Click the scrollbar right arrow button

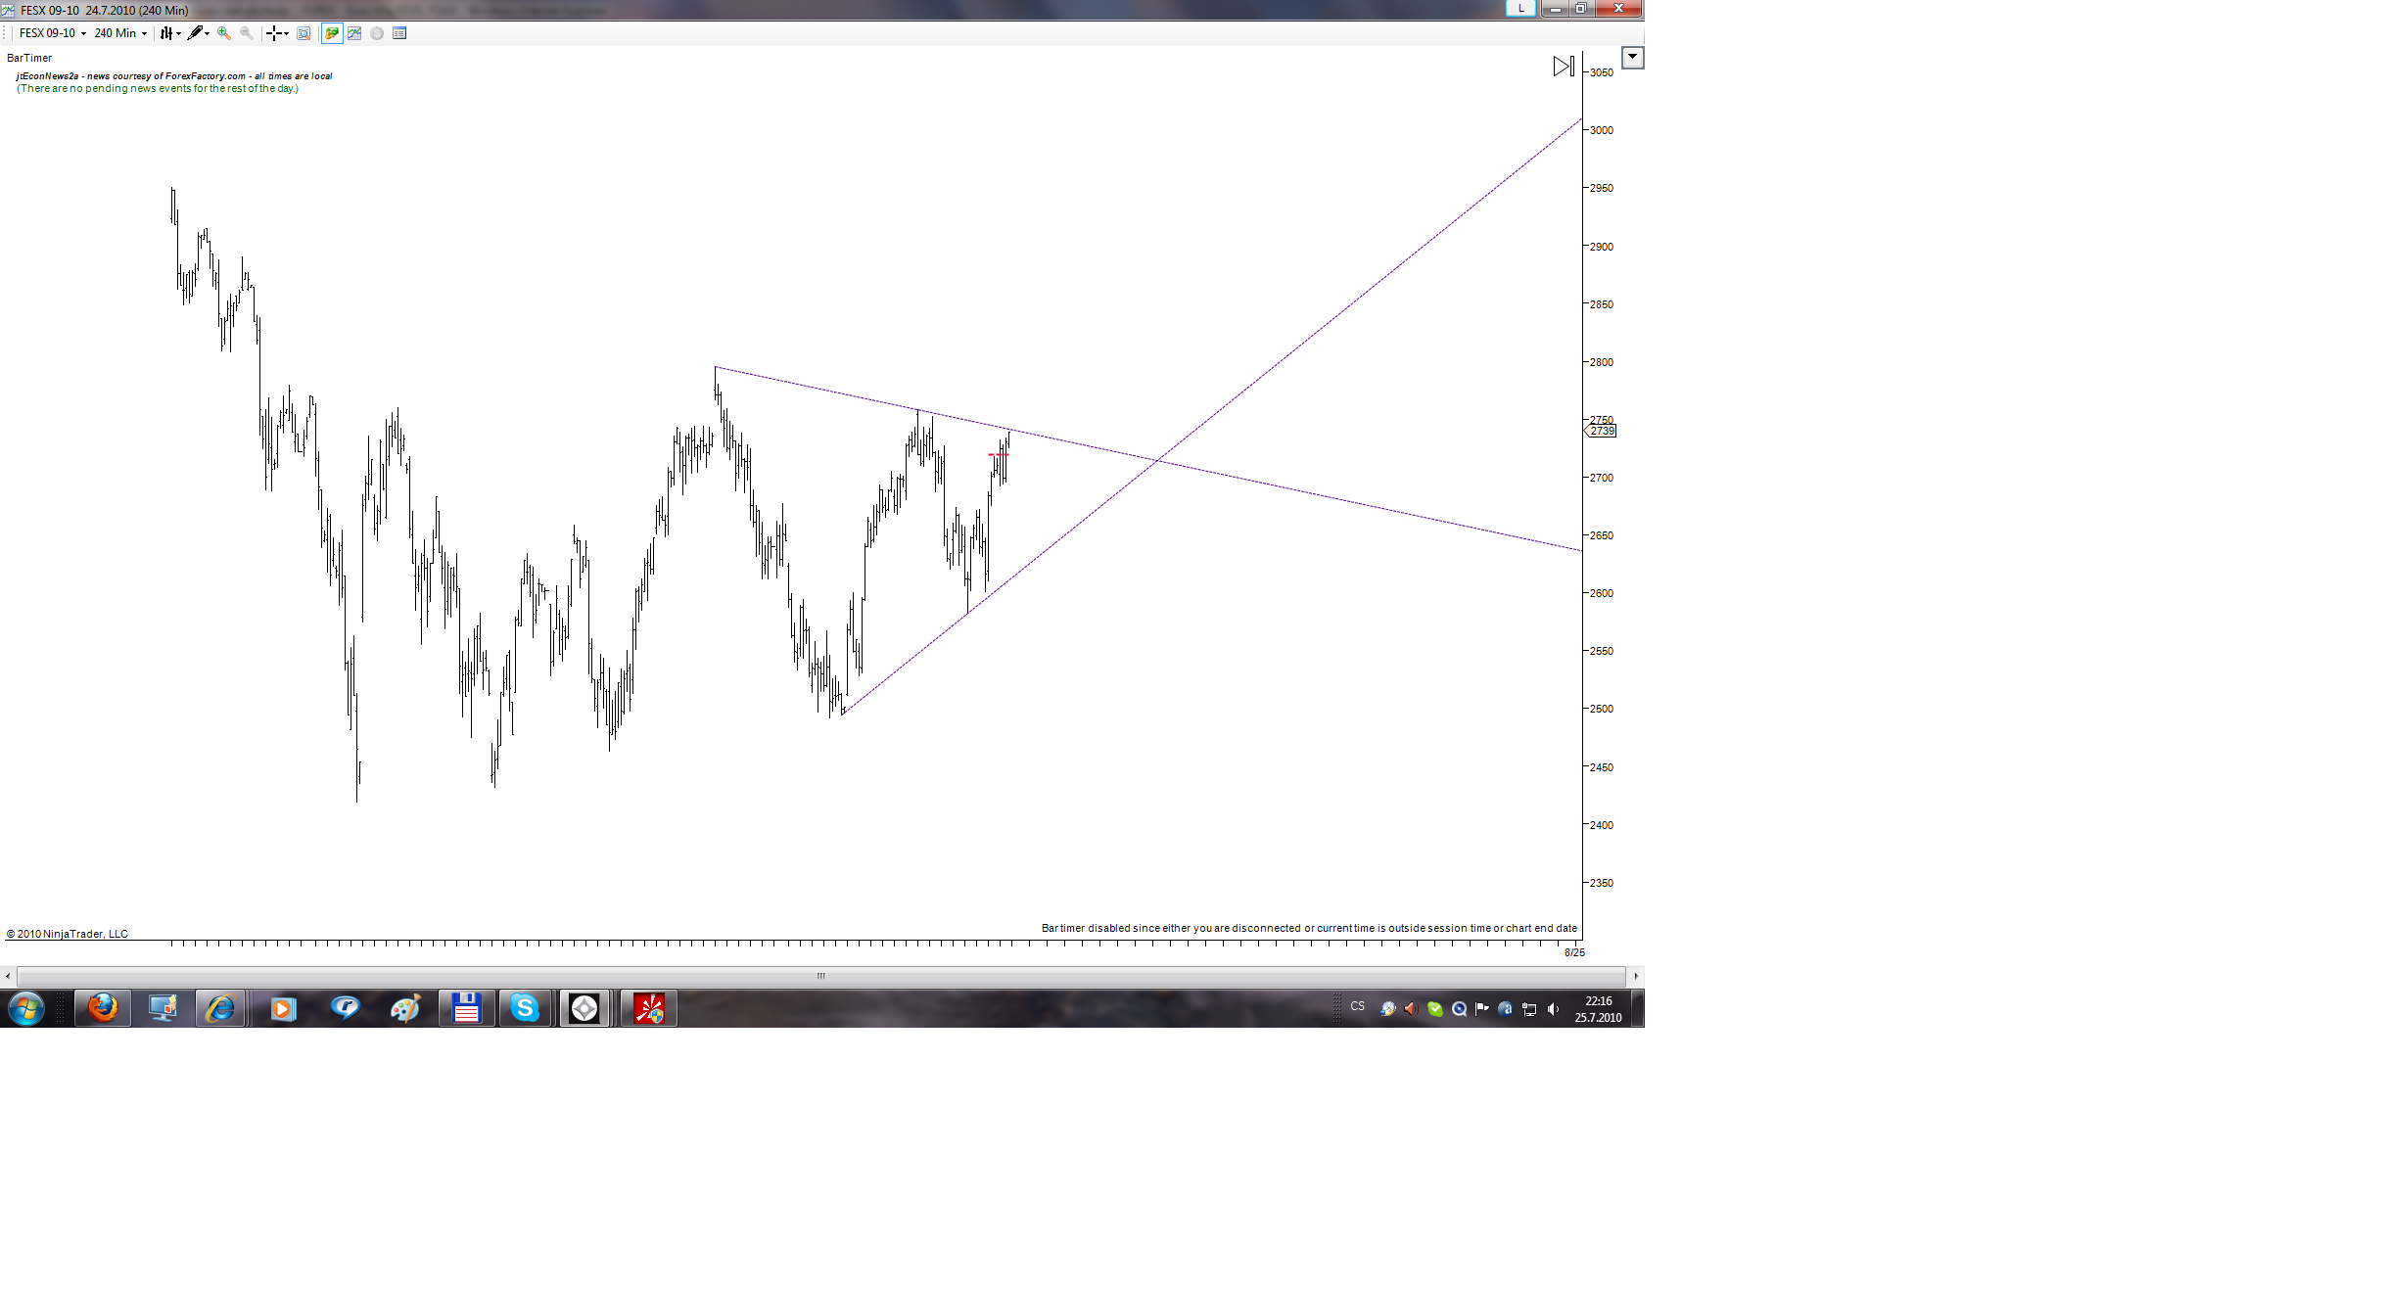pyautogui.click(x=1636, y=976)
